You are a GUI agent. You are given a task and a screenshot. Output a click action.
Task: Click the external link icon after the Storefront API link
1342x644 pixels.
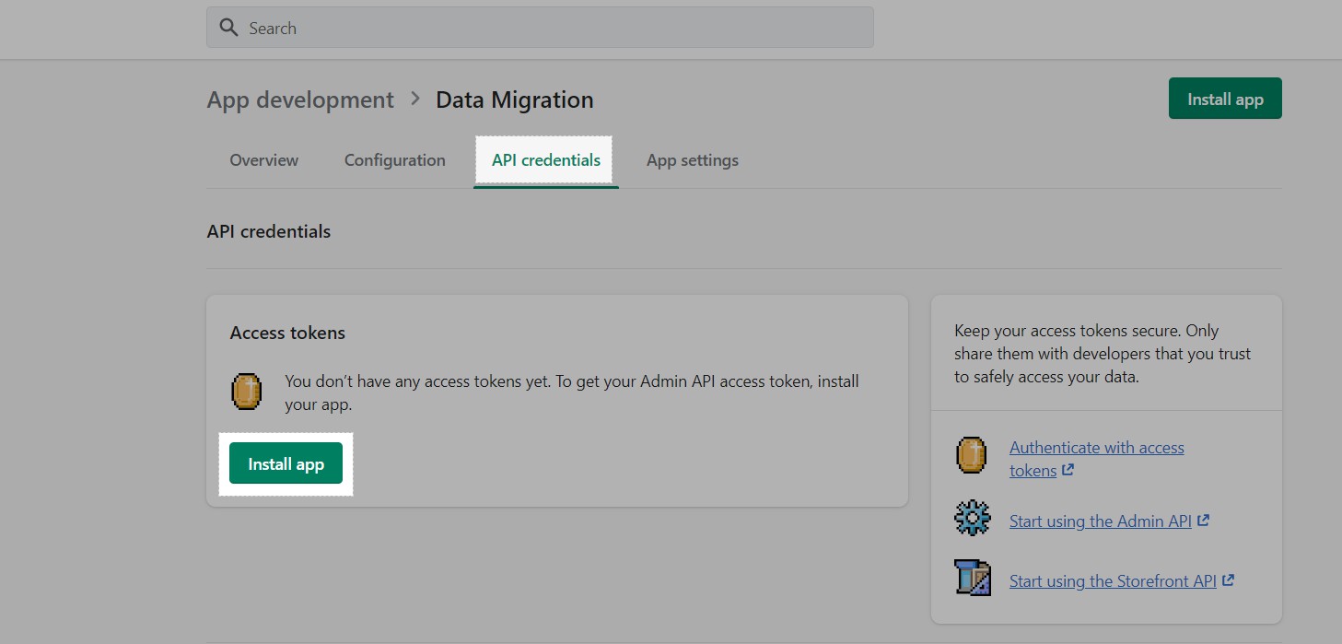coord(1228,580)
